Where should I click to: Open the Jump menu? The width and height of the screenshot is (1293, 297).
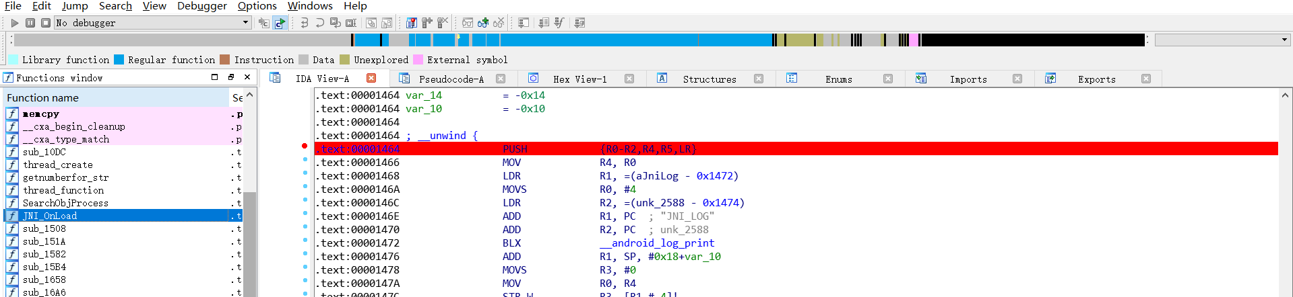pos(75,6)
